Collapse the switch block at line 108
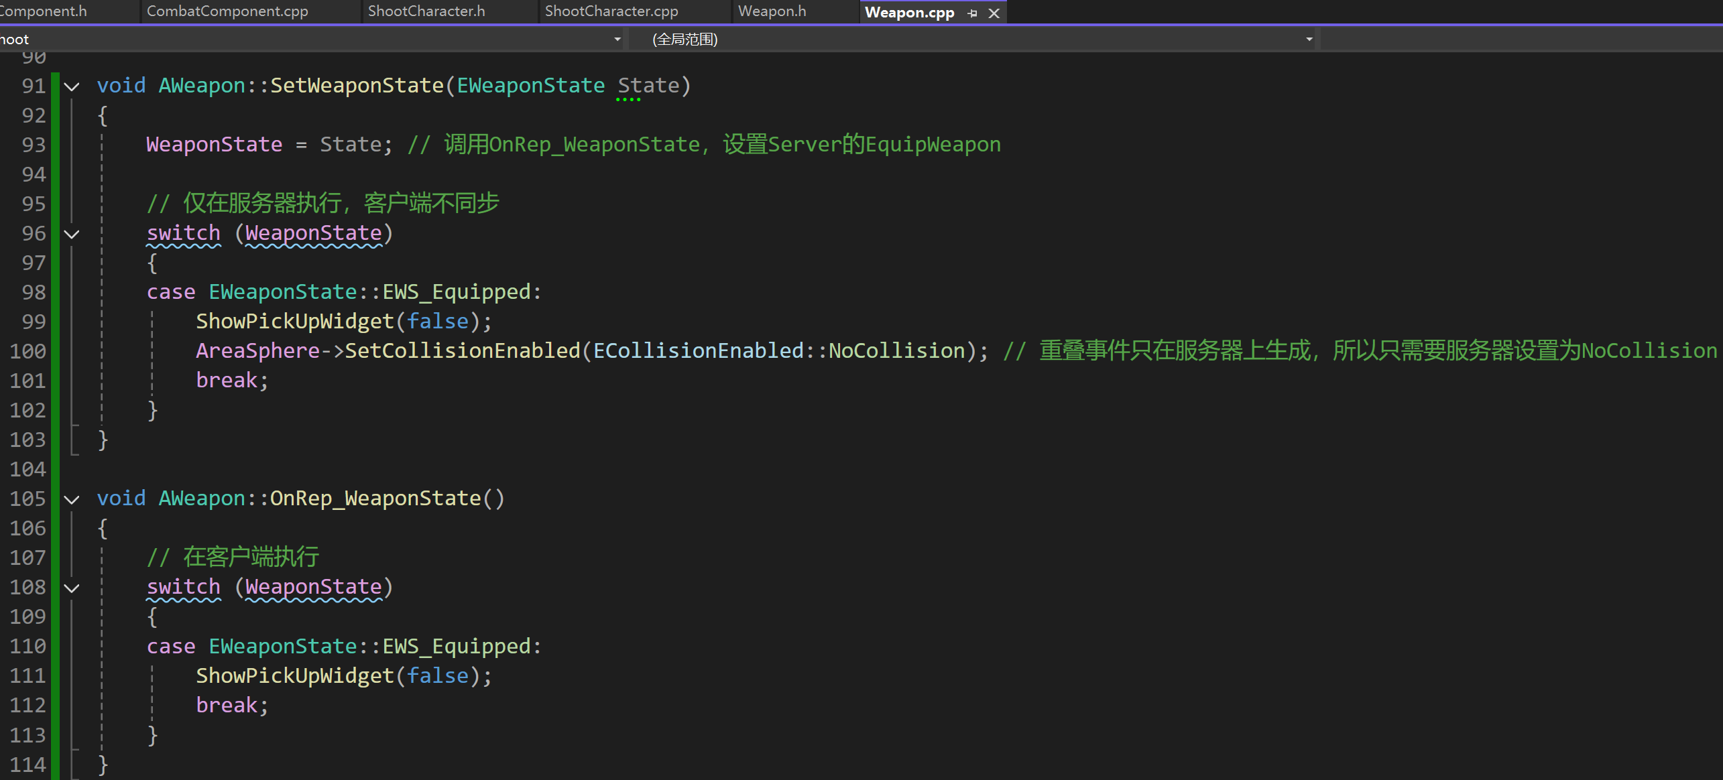The image size is (1723, 780). [72, 588]
